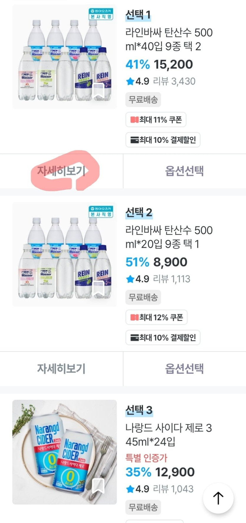Open 옵션선택 for 선택 2 product
The height and width of the screenshot is (523, 246).
click(x=184, y=369)
